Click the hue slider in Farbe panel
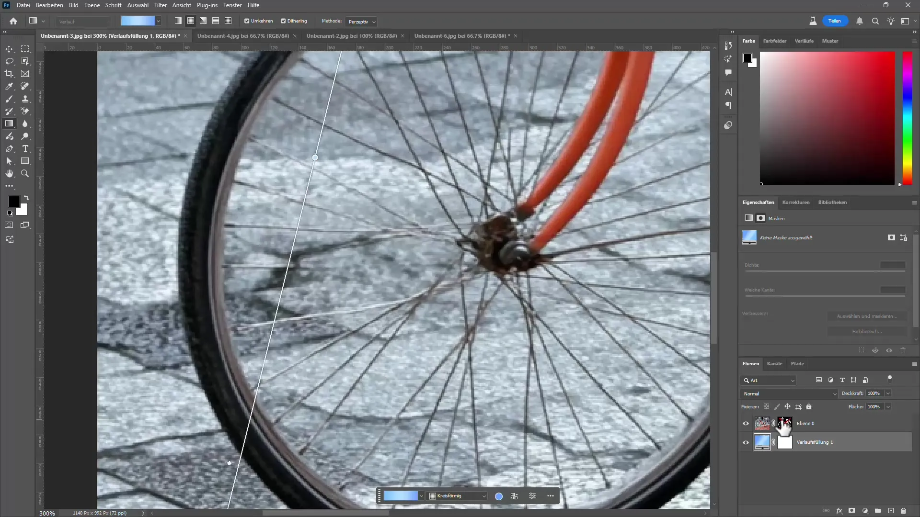The width and height of the screenshot is (920, 517). [x=907, y=118]
